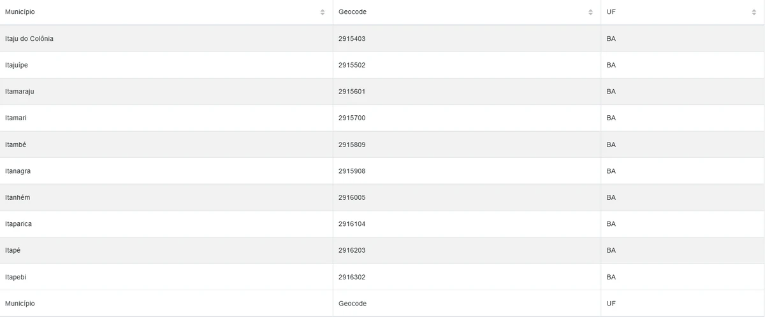
Task: Click the Itajuípe municipality cell
Action: (16, 65)
